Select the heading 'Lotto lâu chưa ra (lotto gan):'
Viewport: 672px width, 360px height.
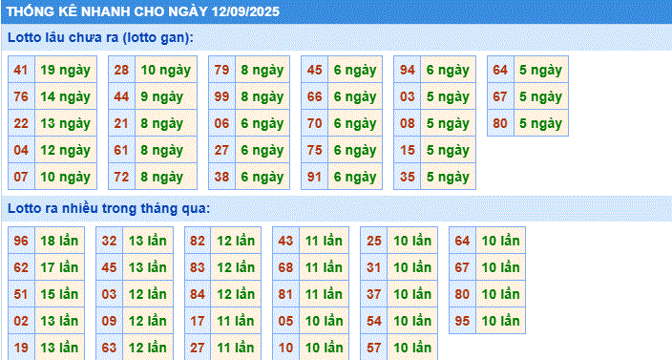(101, 37)
